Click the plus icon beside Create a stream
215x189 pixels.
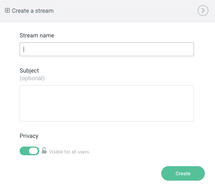(x=7, y=11)
